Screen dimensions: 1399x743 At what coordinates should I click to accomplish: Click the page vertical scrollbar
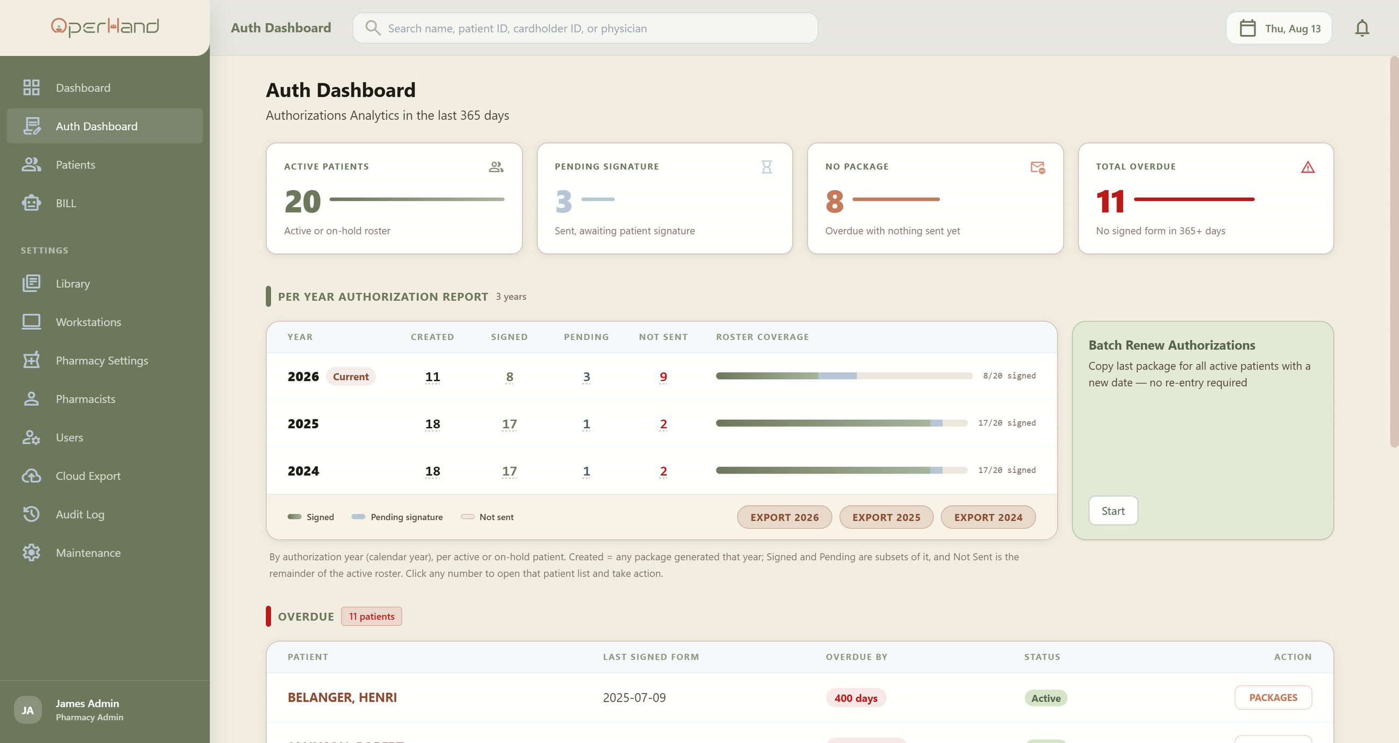(x=1394, y=251)
